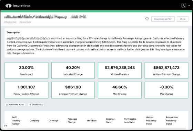Click the Description heading
193x132 pixels.
(x=13, y=33)
